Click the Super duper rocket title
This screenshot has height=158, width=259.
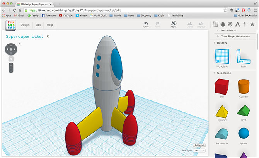click(x=24, y=36)
